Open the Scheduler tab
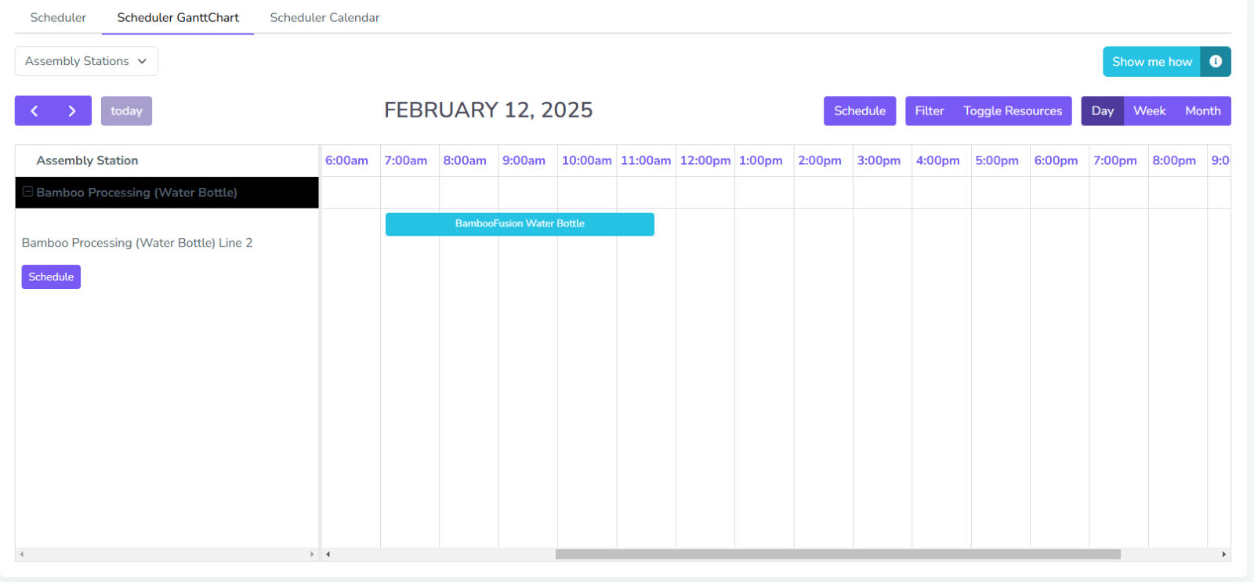The width and height of the screenshot is (1254, 582). (x=58, y=17)
